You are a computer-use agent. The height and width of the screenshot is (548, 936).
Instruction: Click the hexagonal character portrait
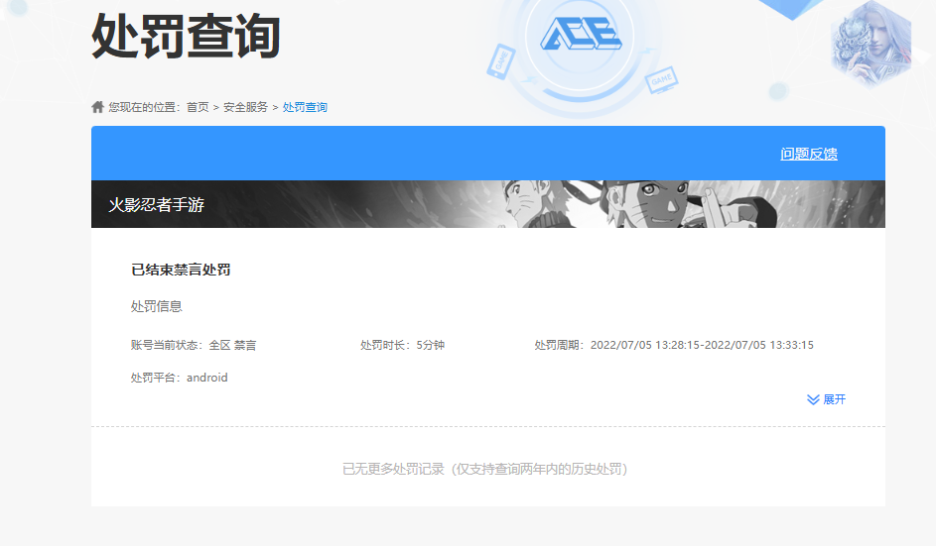870,44
